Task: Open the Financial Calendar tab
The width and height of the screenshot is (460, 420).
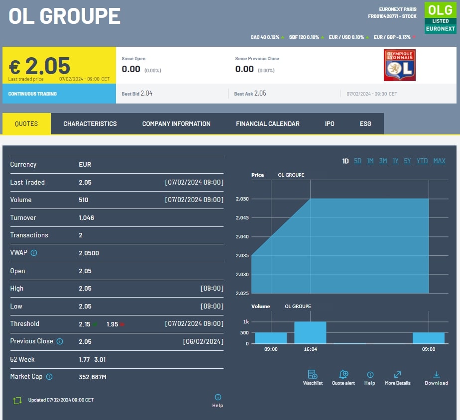Action: click(x=268, y=124)
